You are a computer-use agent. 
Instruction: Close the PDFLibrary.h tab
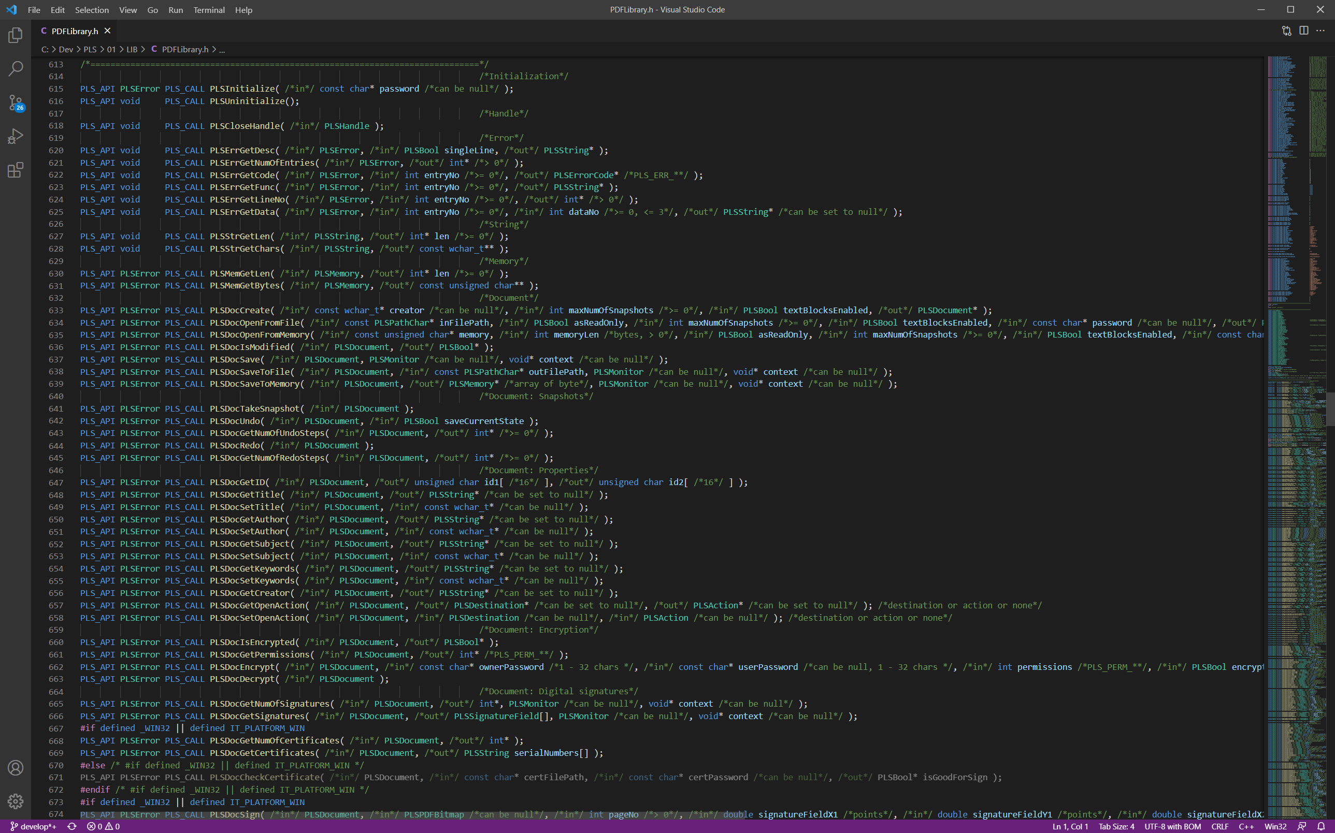click(107, 31)
